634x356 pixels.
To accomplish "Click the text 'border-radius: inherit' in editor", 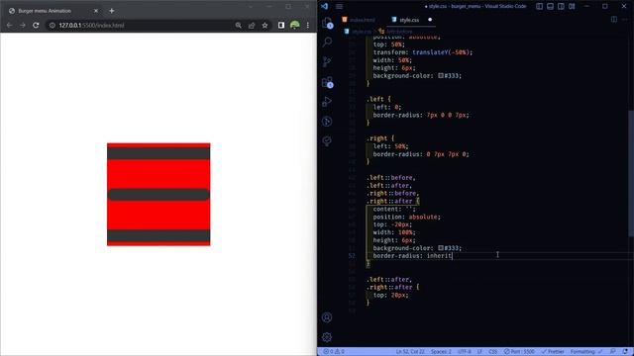I will [412, 255].
